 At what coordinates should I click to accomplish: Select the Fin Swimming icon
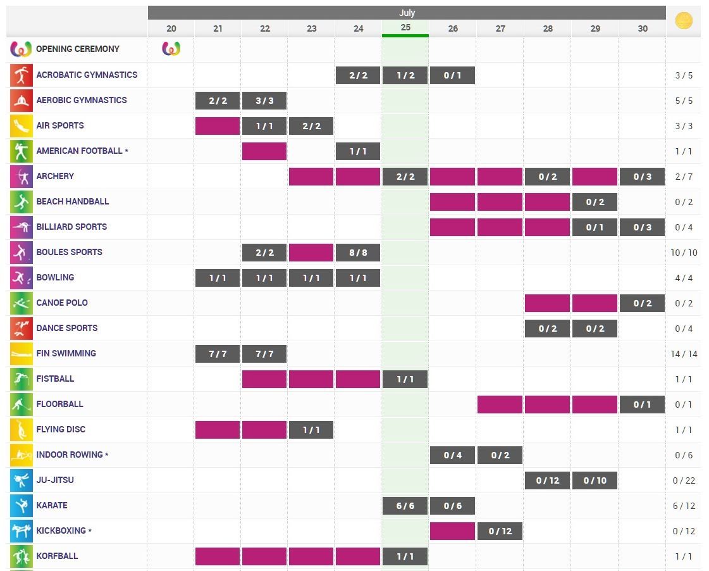pos(21,354)
